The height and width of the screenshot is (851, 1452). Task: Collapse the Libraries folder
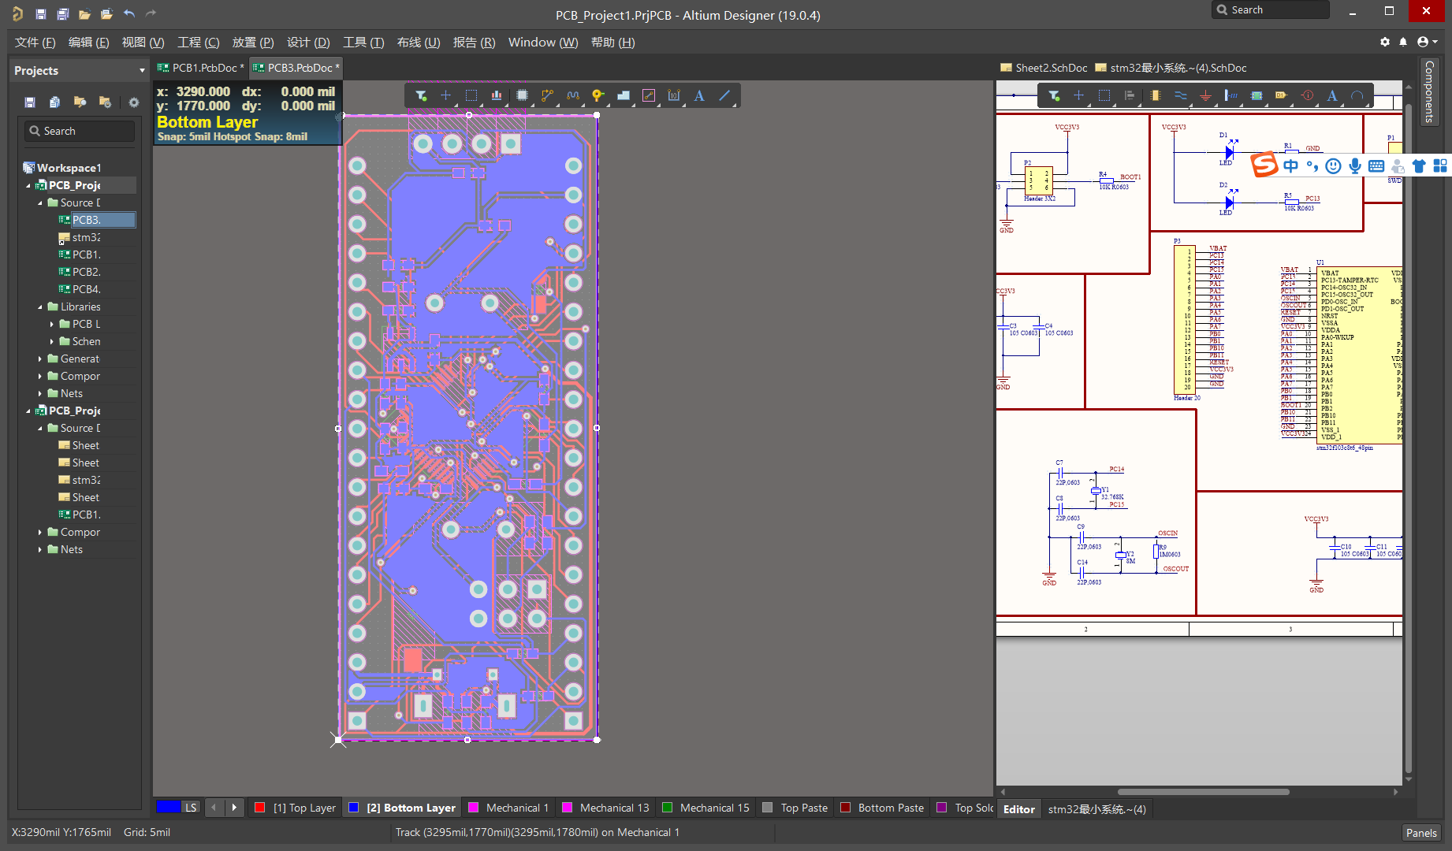coord(40,307)
